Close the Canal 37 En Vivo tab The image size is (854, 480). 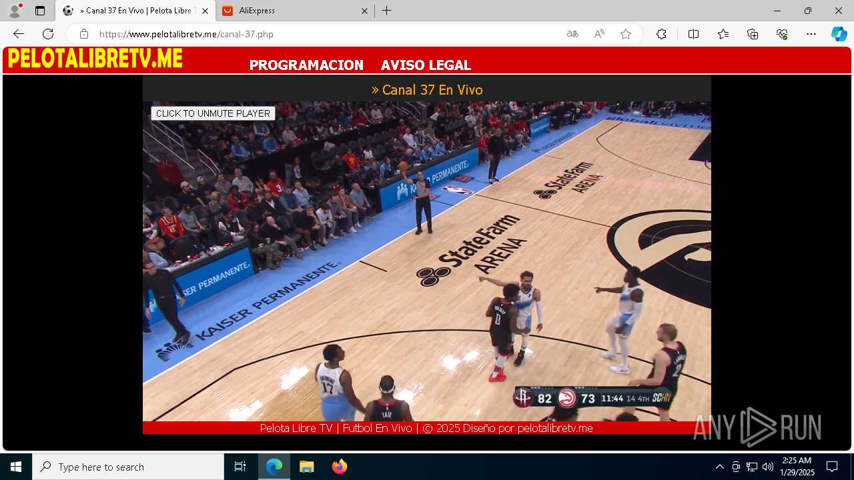pyautogui.click(x=205, y=11)
